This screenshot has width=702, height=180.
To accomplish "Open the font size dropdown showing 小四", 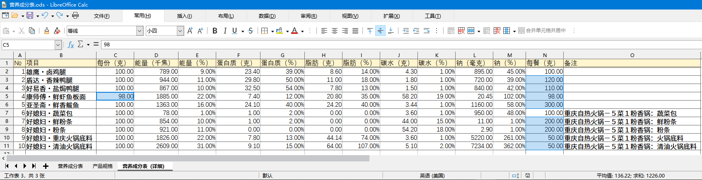I will pos(180,31).
